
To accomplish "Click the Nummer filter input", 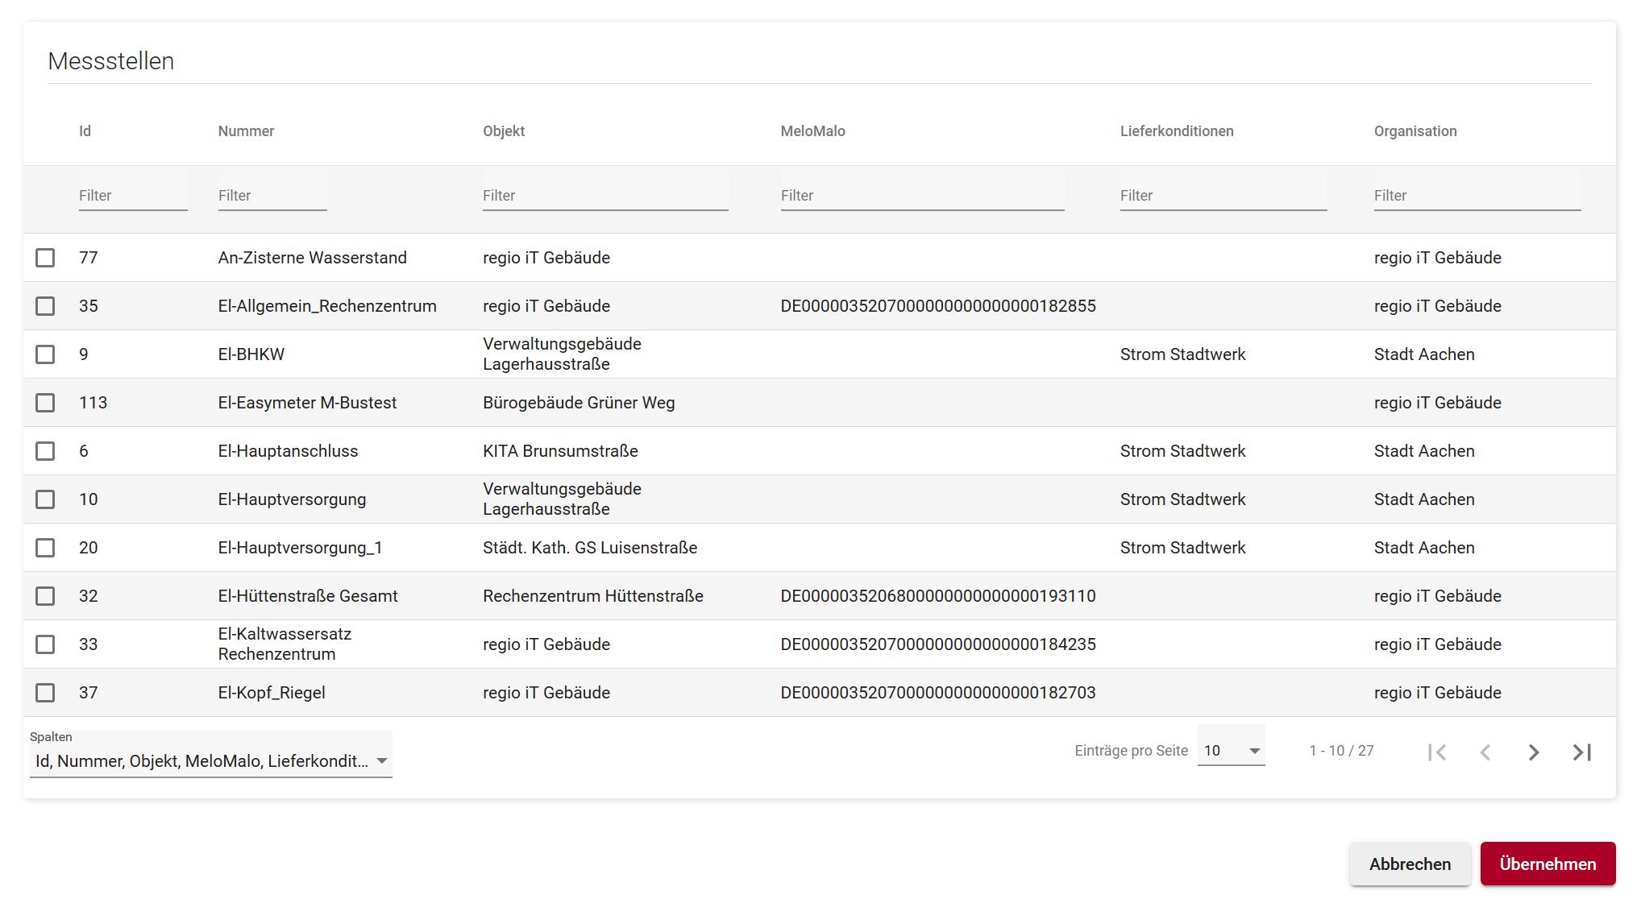I will 271,195.
